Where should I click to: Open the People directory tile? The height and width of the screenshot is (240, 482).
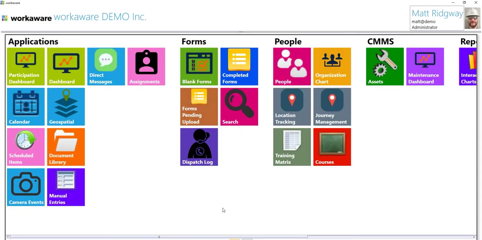coord(292,67)
